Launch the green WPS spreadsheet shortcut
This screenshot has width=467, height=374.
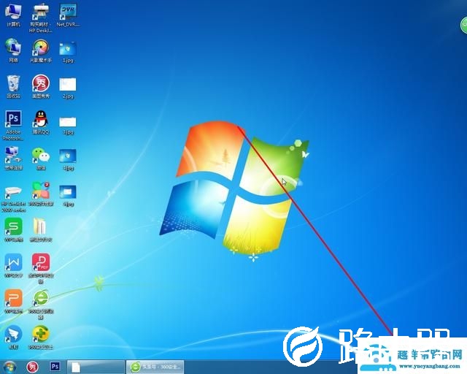pos(13,229)
